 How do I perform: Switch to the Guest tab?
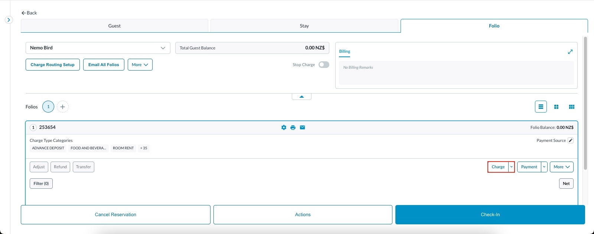point(114,26)
